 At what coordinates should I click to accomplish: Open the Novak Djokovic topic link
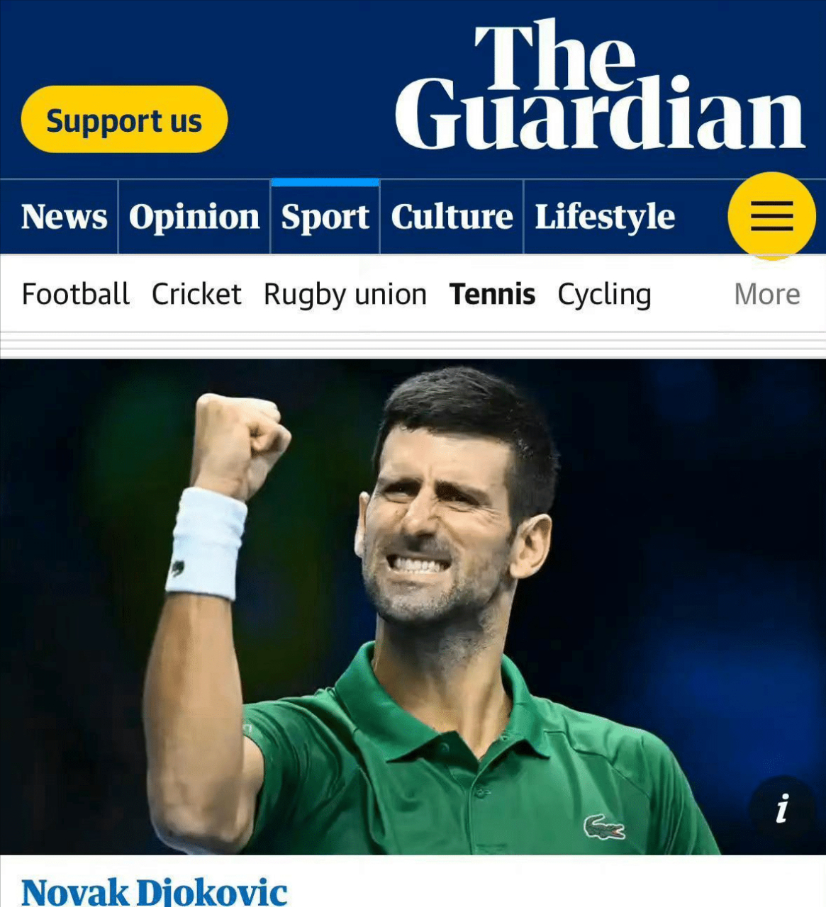[155, 891]
